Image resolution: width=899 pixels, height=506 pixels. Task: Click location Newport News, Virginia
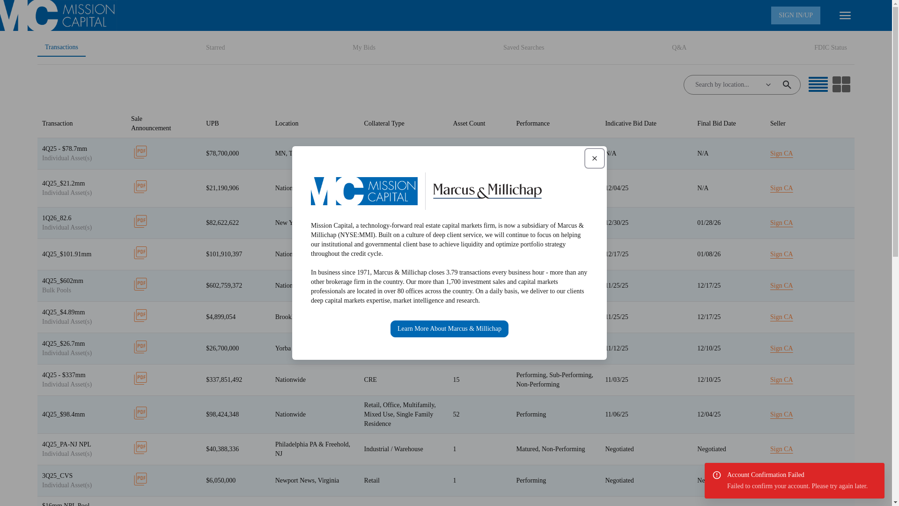point(307,481)
